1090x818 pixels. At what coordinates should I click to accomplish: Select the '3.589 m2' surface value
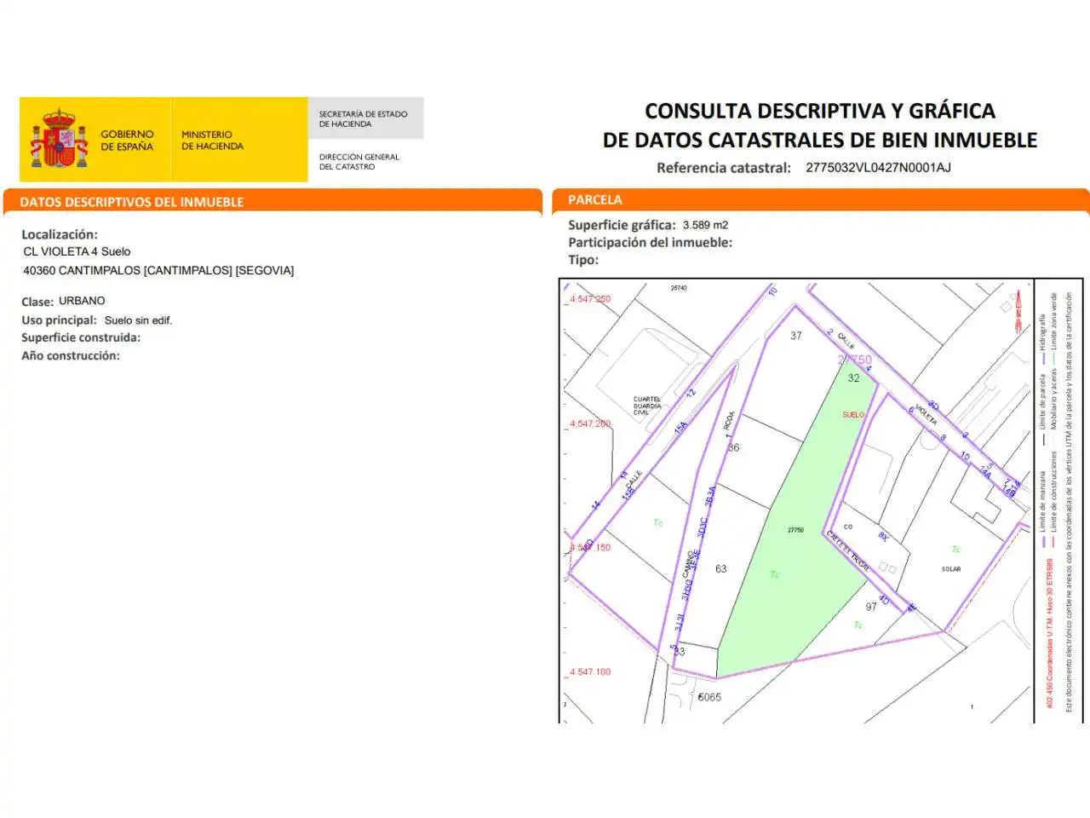(x=705, y=225)
